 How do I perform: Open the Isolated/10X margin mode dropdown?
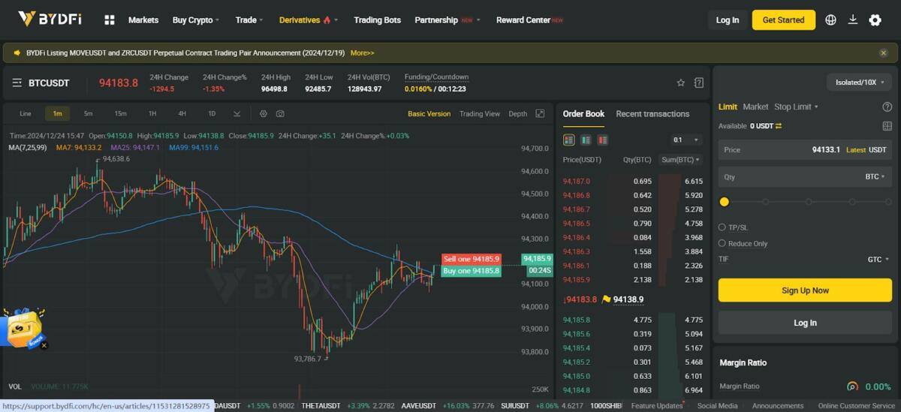coord(860,82)
